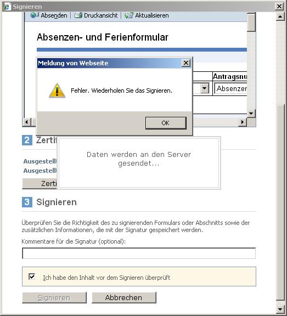Click the Signieren button
This screenshot has height=316, width=287.
(54, 298)
